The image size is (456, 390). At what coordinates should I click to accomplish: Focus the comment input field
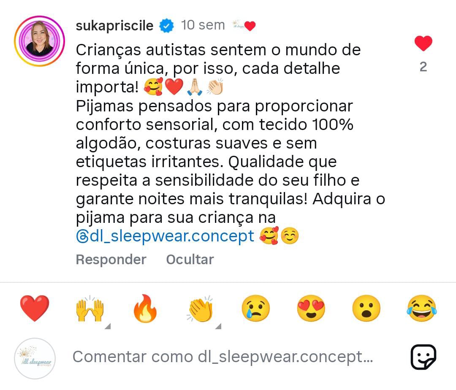pos(223,357)
